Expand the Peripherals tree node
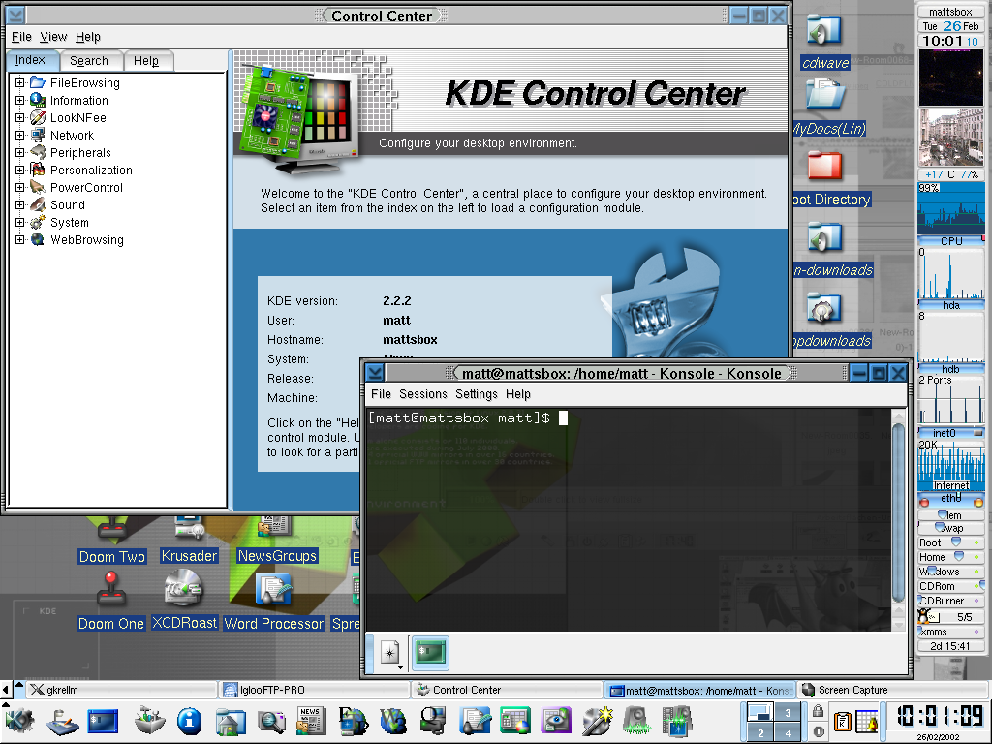This screenshot has width=992, height=744. (x=19, y=152)
